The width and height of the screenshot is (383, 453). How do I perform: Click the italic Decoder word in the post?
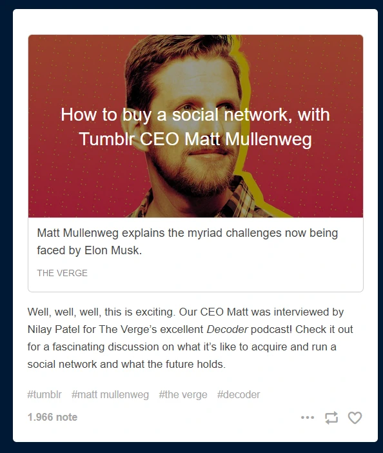coord(227,329)
